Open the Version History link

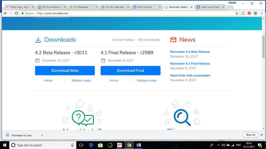pyautogui.click(x=123, y=40)
